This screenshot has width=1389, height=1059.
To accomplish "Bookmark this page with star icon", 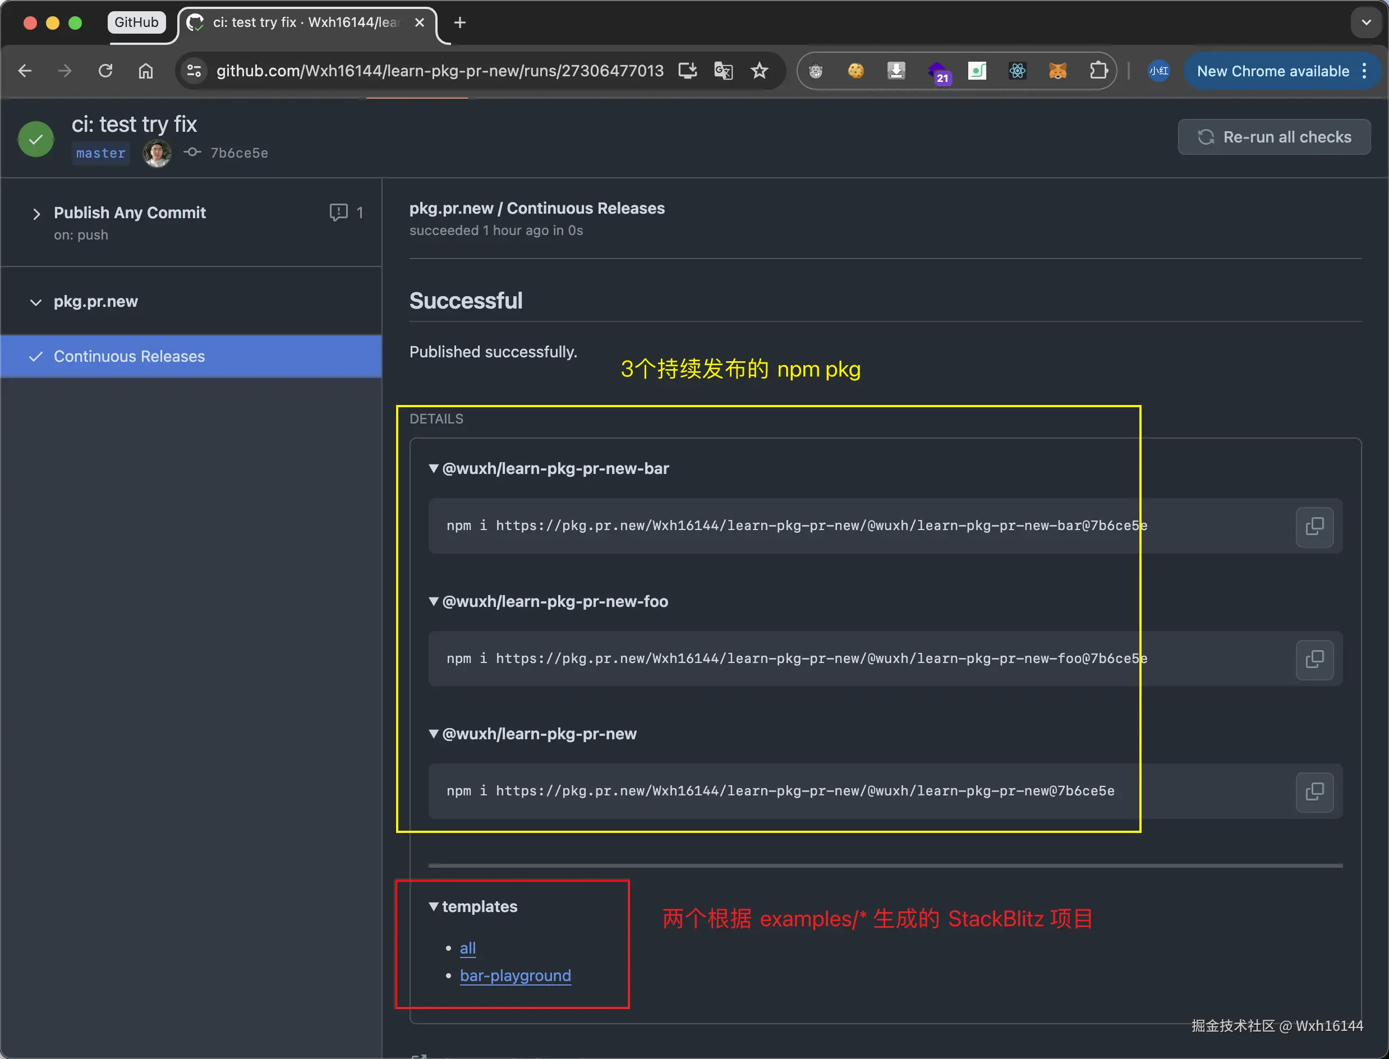I will pyautogui.click(x=759, y=71).
